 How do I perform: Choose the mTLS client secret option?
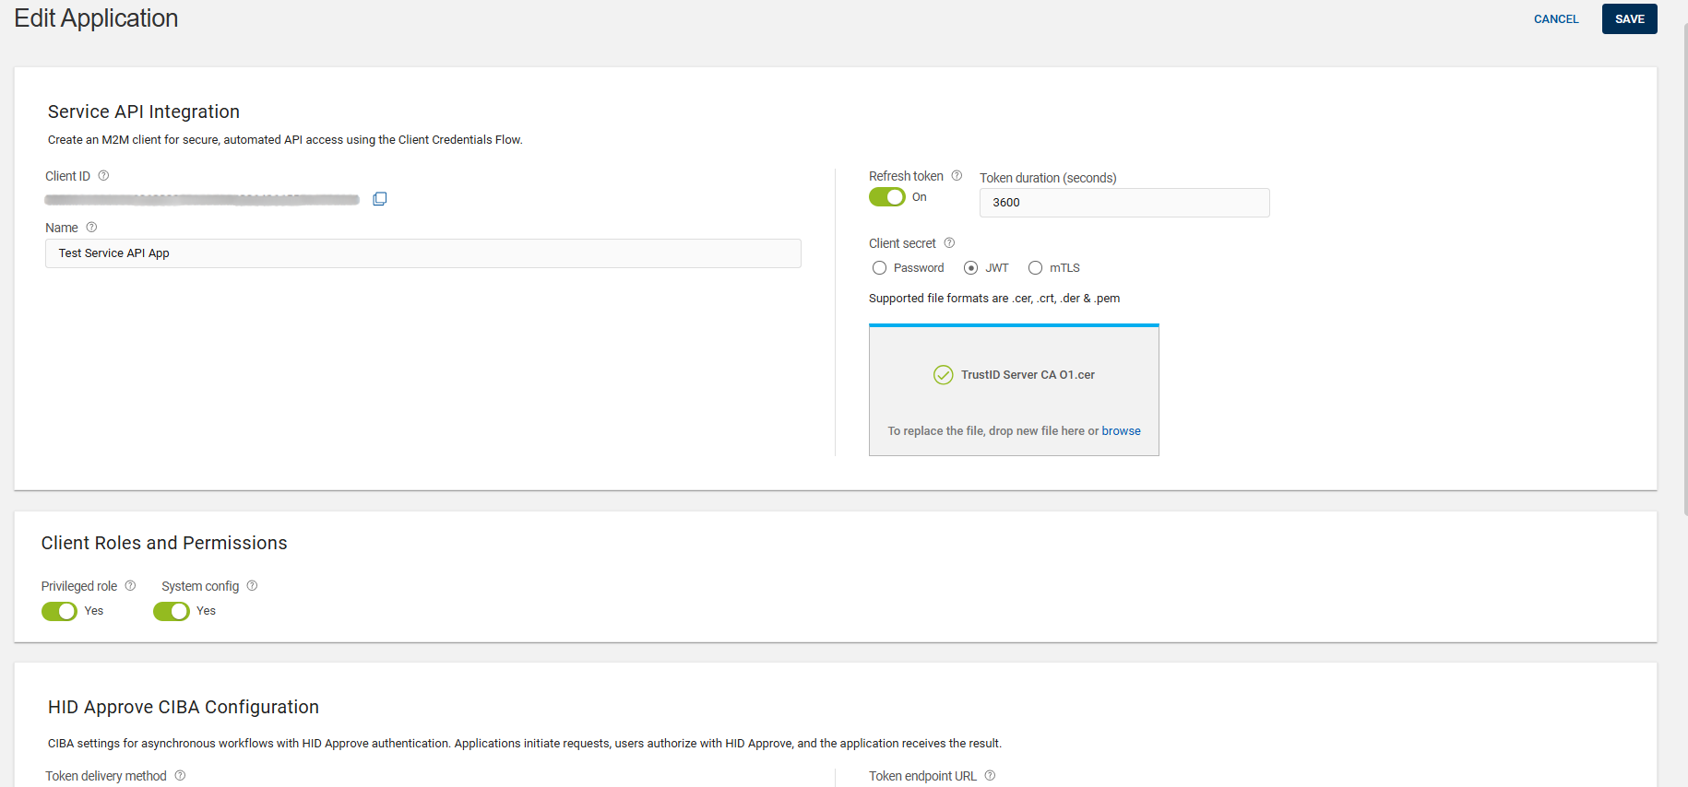coord(1036,268)
